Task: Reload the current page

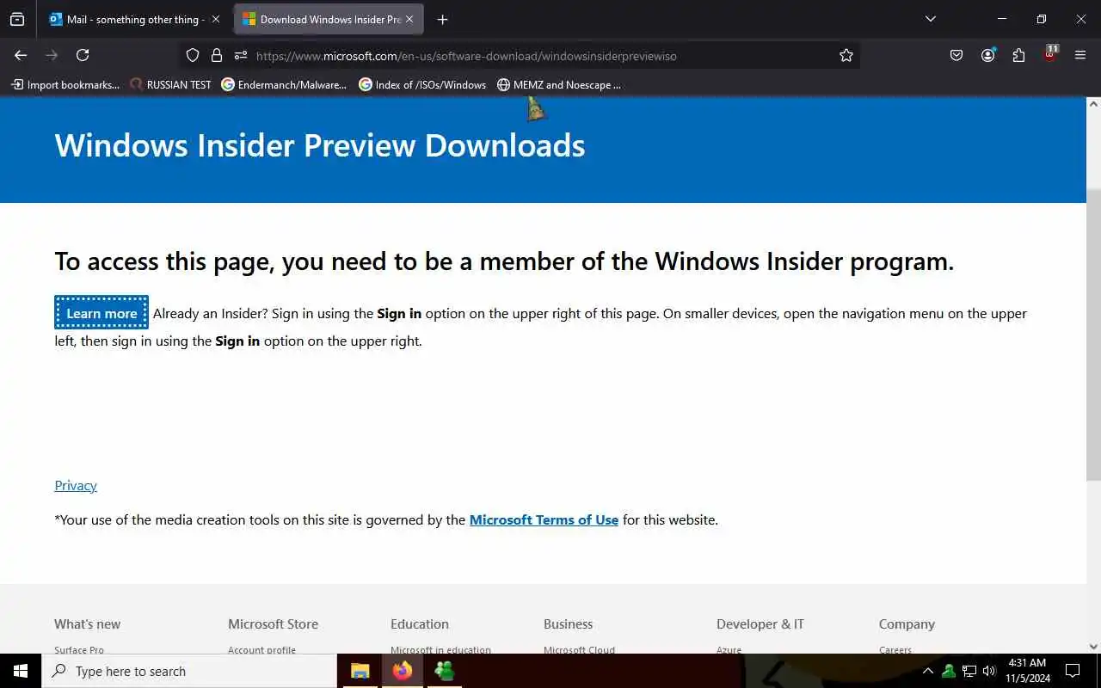Action: click(83, 55)
